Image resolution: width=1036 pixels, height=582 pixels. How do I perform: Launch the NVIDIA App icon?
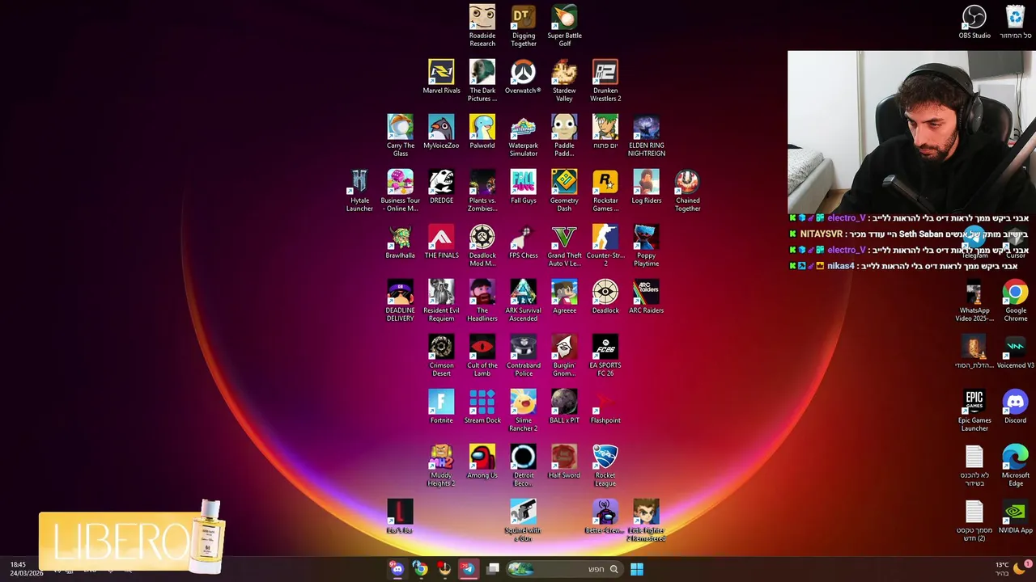click(x=1016, y=517)
